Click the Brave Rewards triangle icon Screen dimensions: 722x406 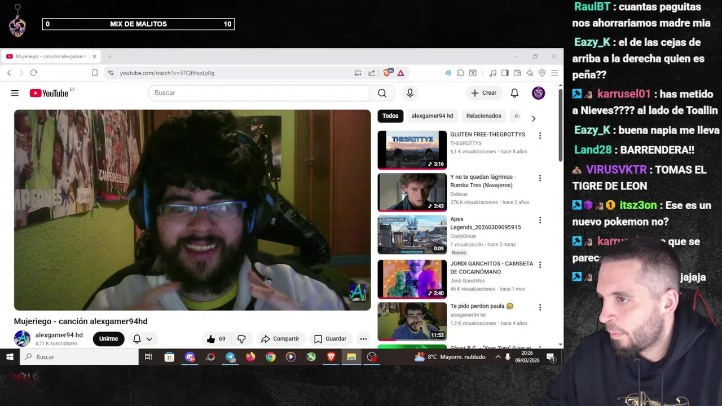(x=400, y=73)
